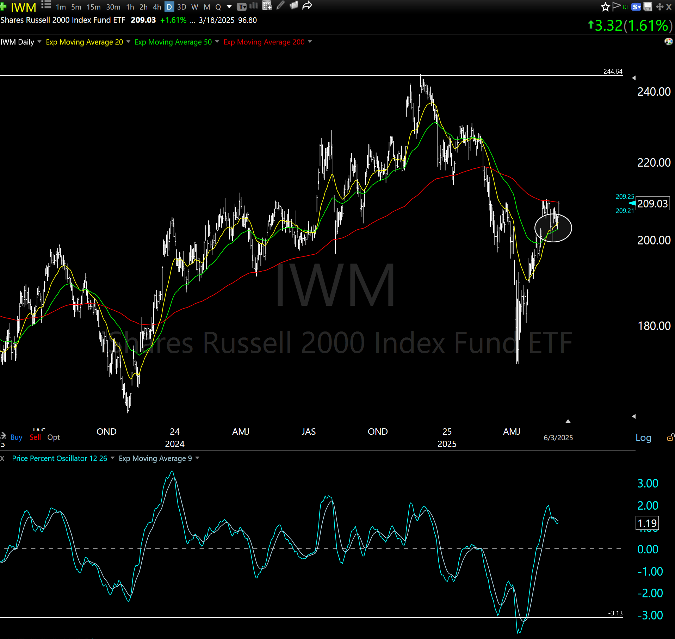675x639 pixels.
Task: Toggle the Log scale setting
Action: pyautogui.click(x=643, y=438)
